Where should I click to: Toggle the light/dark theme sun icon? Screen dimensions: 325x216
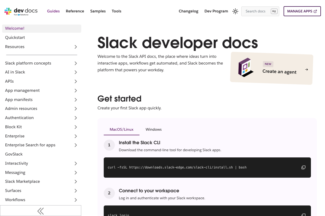click(235, 11)
